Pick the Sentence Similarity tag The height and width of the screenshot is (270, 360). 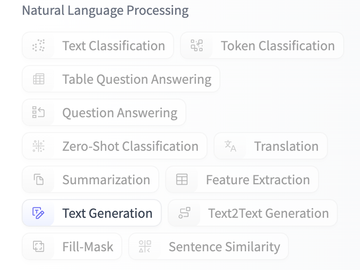coord(224,247)
